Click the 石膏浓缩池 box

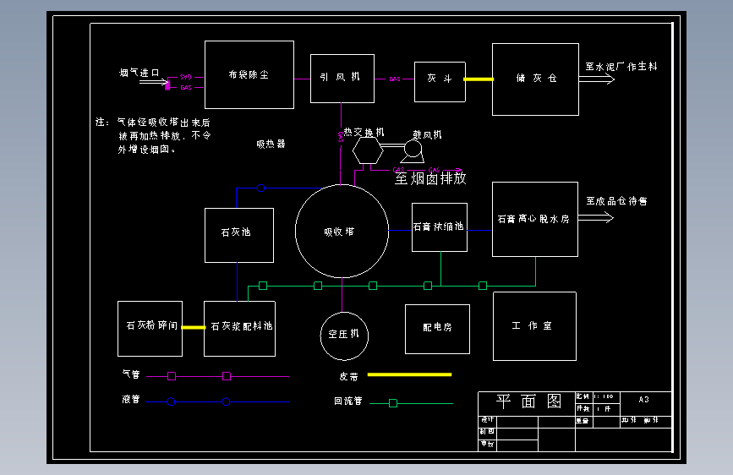tap(440, 227)
